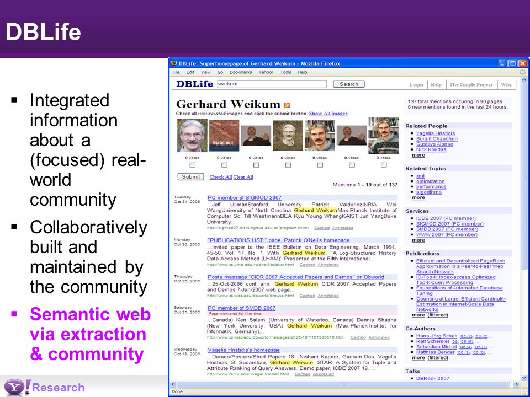Open the Go menu

[x=220, y=72]
